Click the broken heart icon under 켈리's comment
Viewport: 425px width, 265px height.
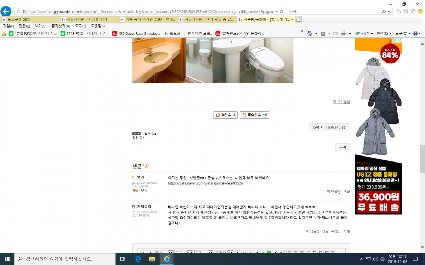(x=142, y=190)
